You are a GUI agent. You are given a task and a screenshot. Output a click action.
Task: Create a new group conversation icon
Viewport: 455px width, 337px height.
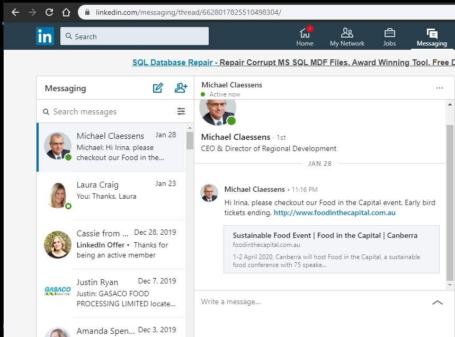pos(181,87)
